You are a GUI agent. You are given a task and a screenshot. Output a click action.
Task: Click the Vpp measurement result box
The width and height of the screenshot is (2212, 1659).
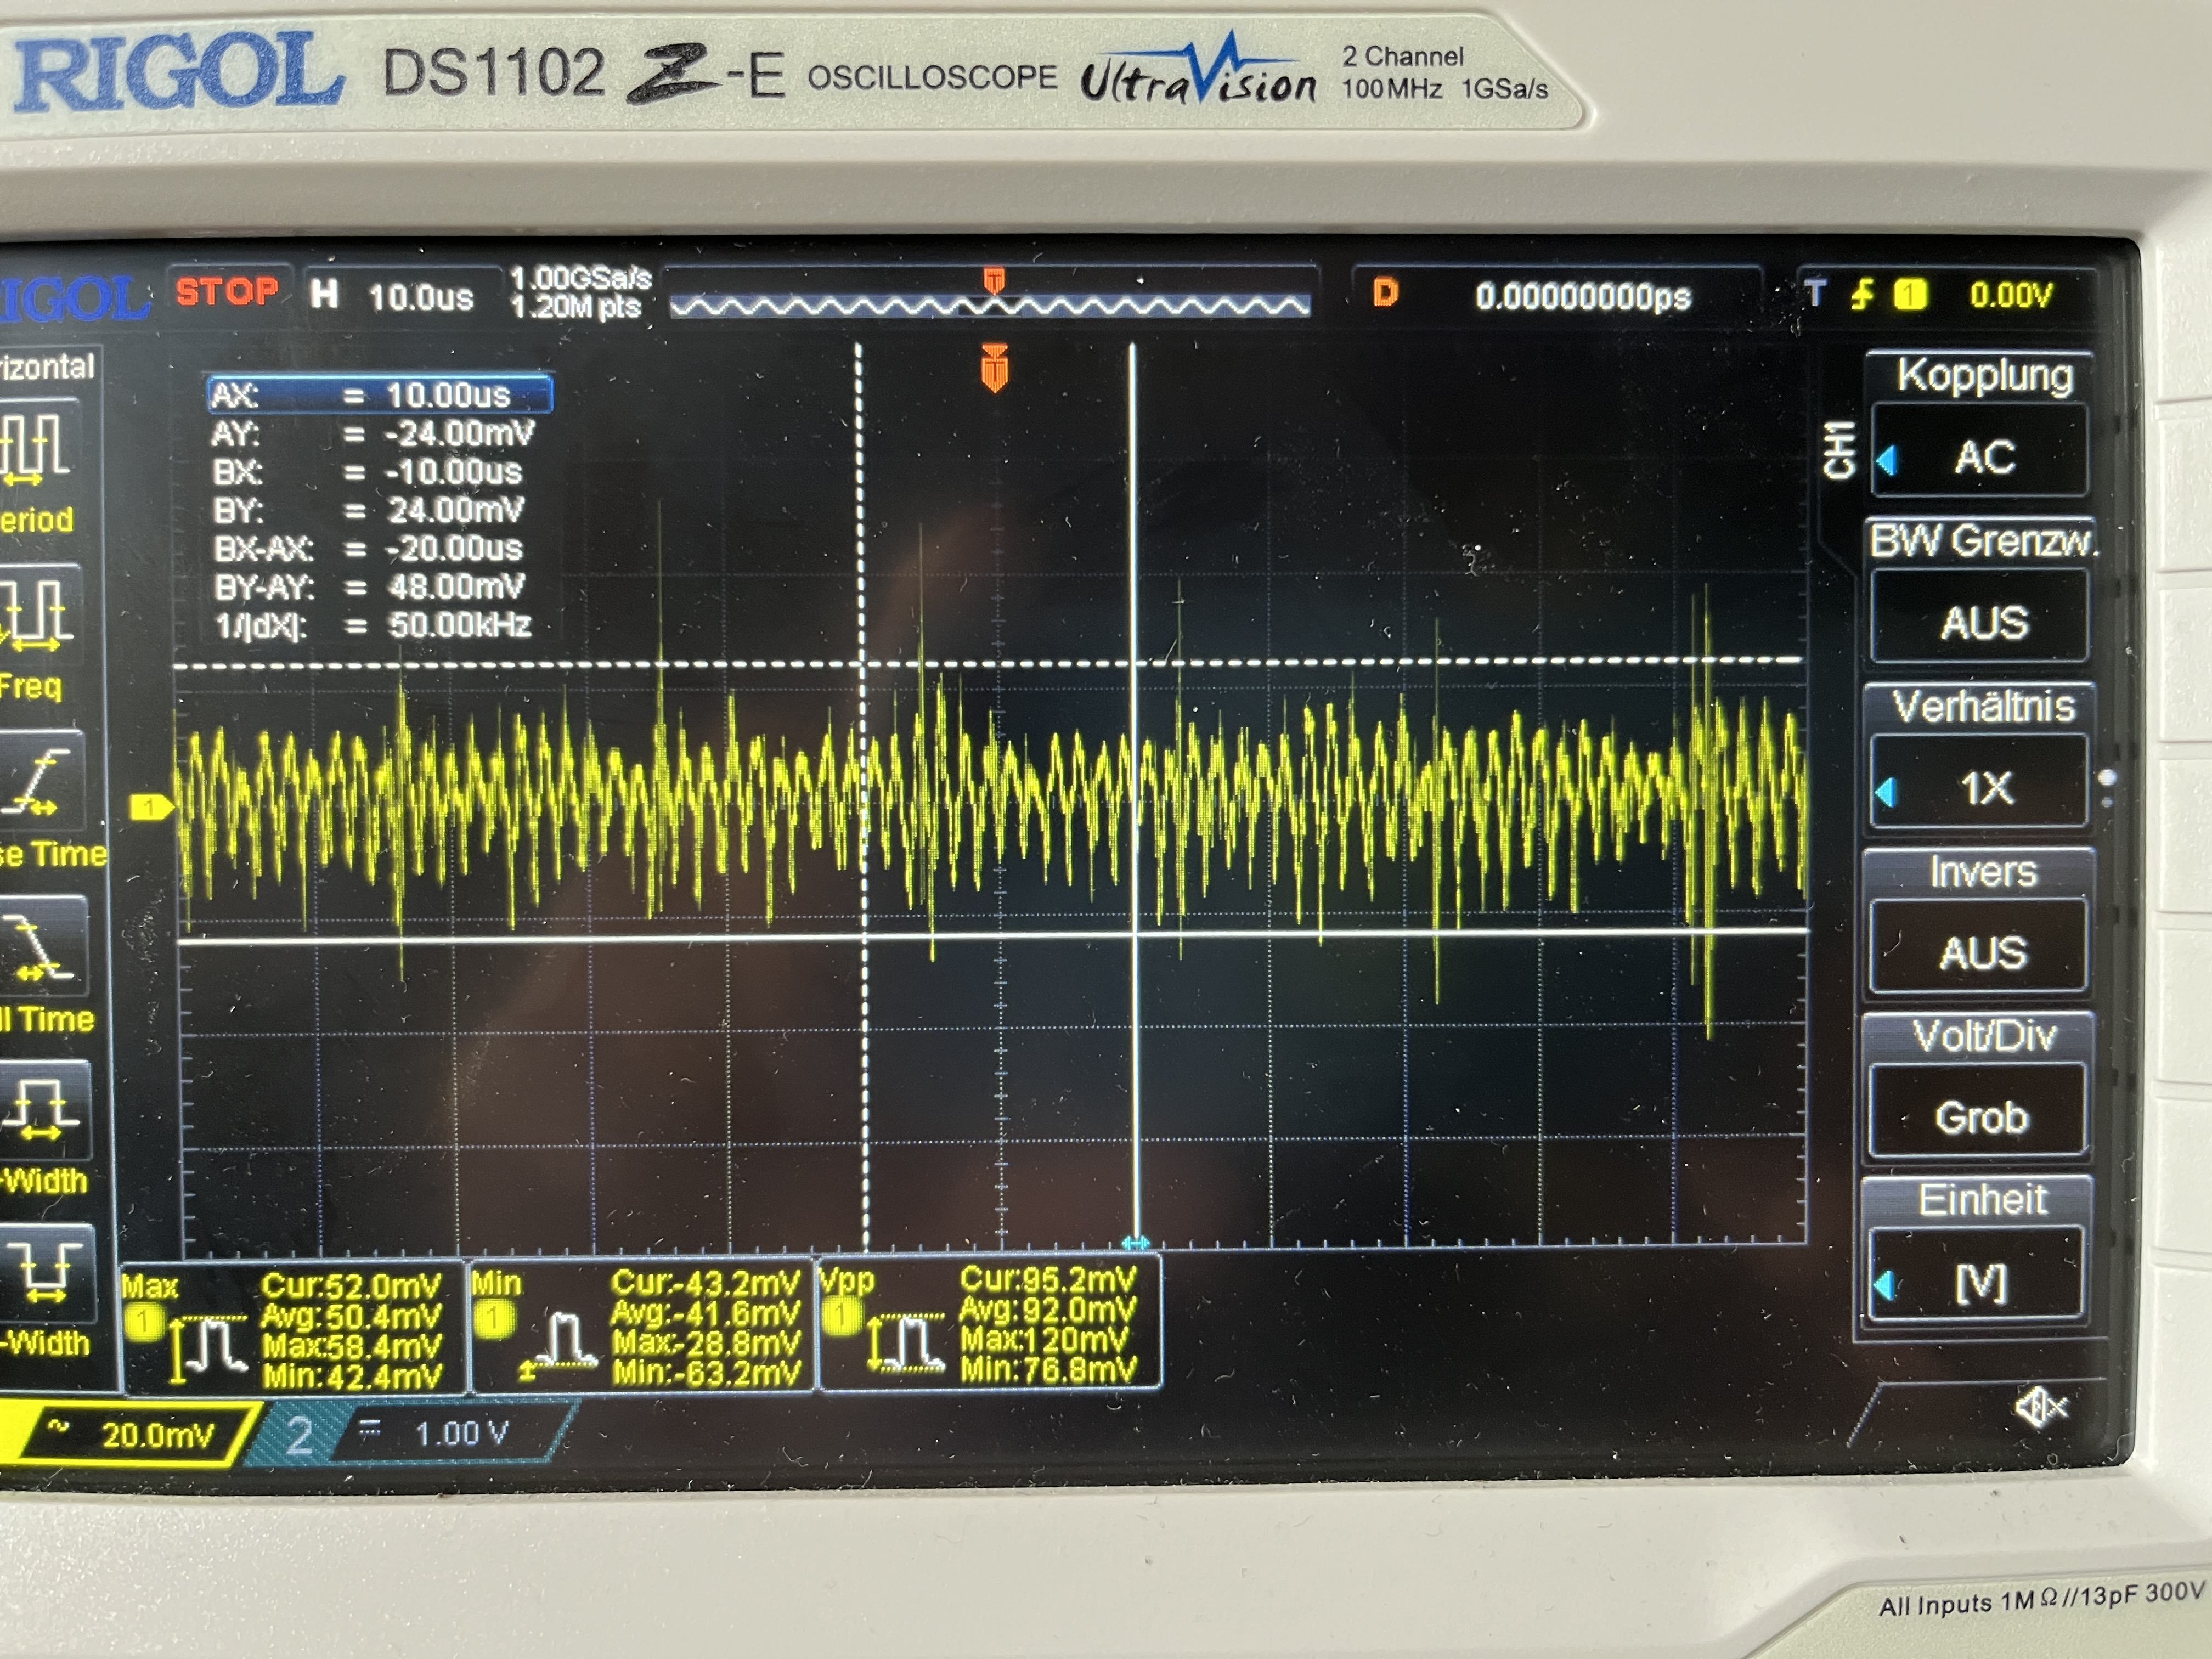990,1322
